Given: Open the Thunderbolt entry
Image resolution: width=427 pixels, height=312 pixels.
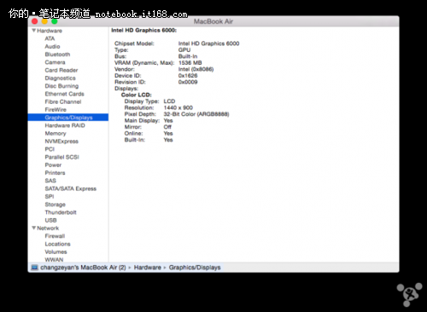Looking at the screenshot, I should point(61,212).
